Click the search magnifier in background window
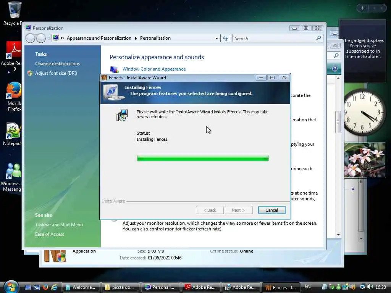The width and height of the screenshot is (391, 293). 336,56
